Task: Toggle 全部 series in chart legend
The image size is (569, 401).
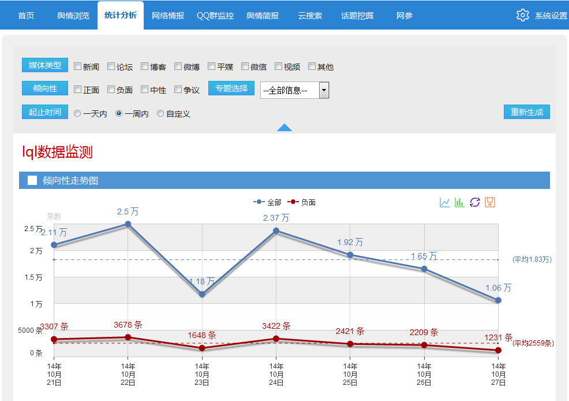Action: pos(267,202)
